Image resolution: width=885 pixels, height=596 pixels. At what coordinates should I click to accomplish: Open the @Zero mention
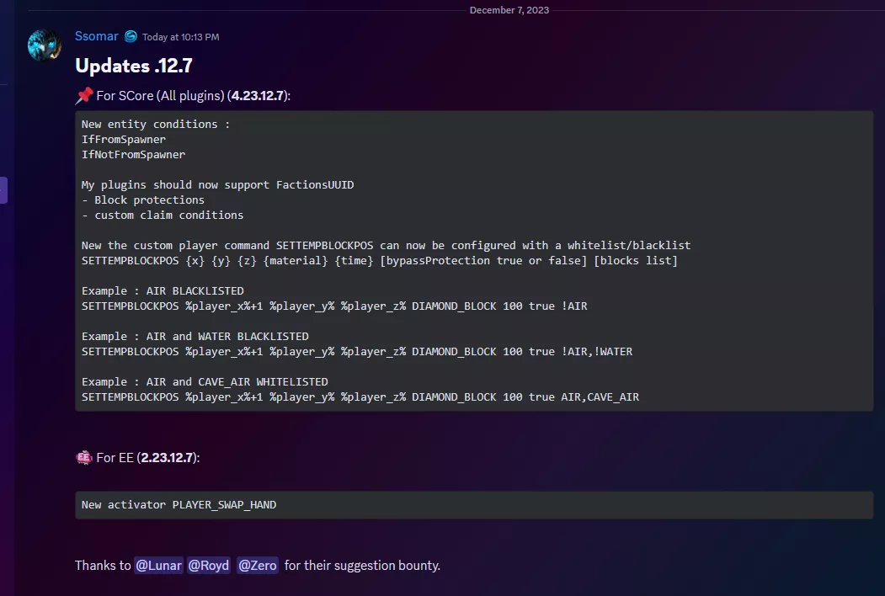[258, 566]
